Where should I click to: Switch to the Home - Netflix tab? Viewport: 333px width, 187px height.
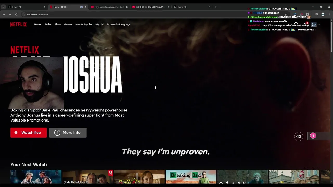tap(68, 7)
